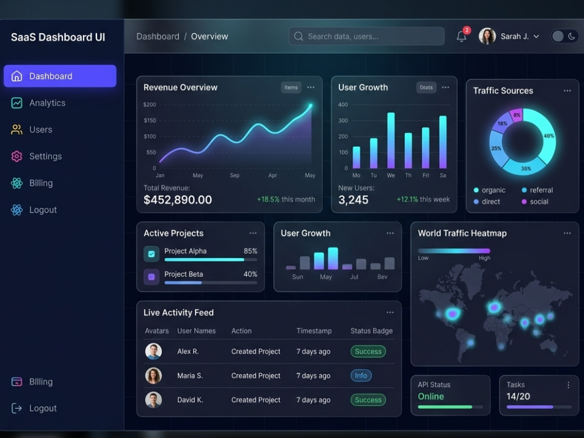
Task: Click the Tasks 14/20 progress bar
Action: tap(539, 407)
